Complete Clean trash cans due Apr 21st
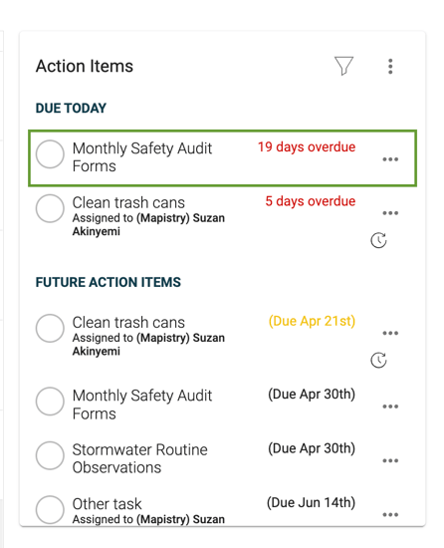 tap(50, 328)
